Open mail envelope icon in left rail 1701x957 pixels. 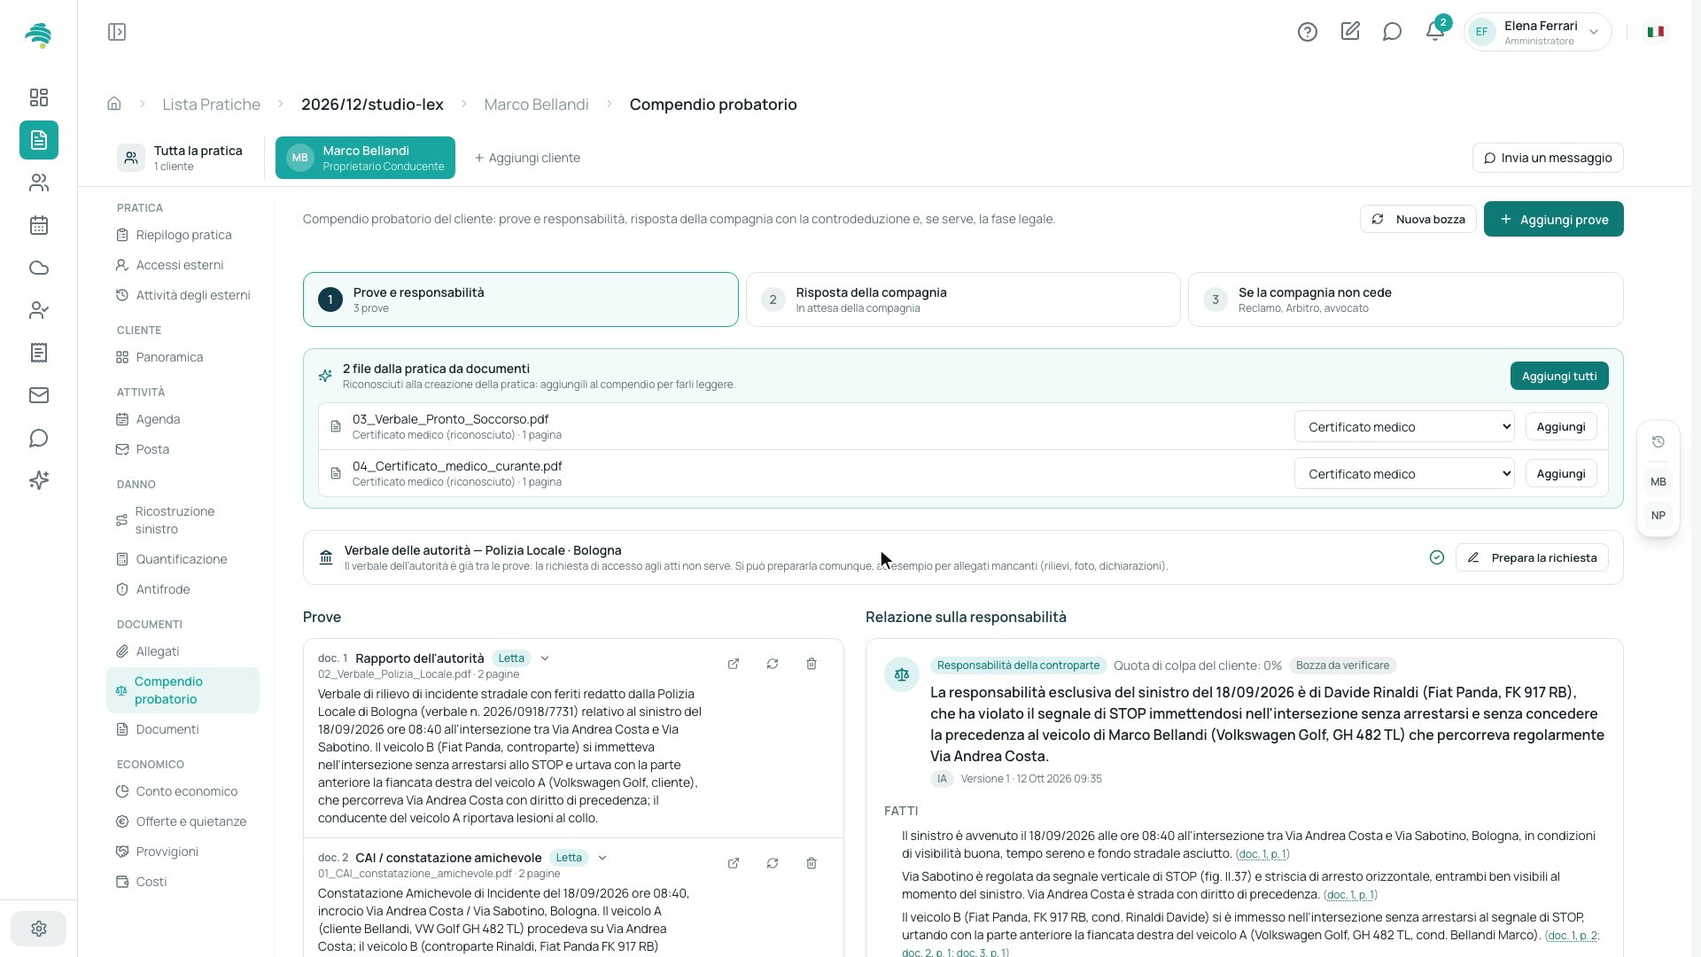point(39,395)
